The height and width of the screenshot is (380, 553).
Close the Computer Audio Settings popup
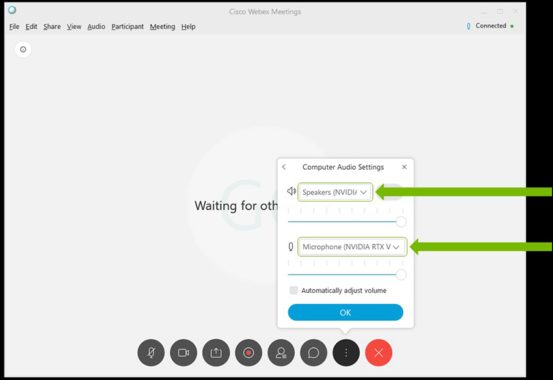point(404,167)
